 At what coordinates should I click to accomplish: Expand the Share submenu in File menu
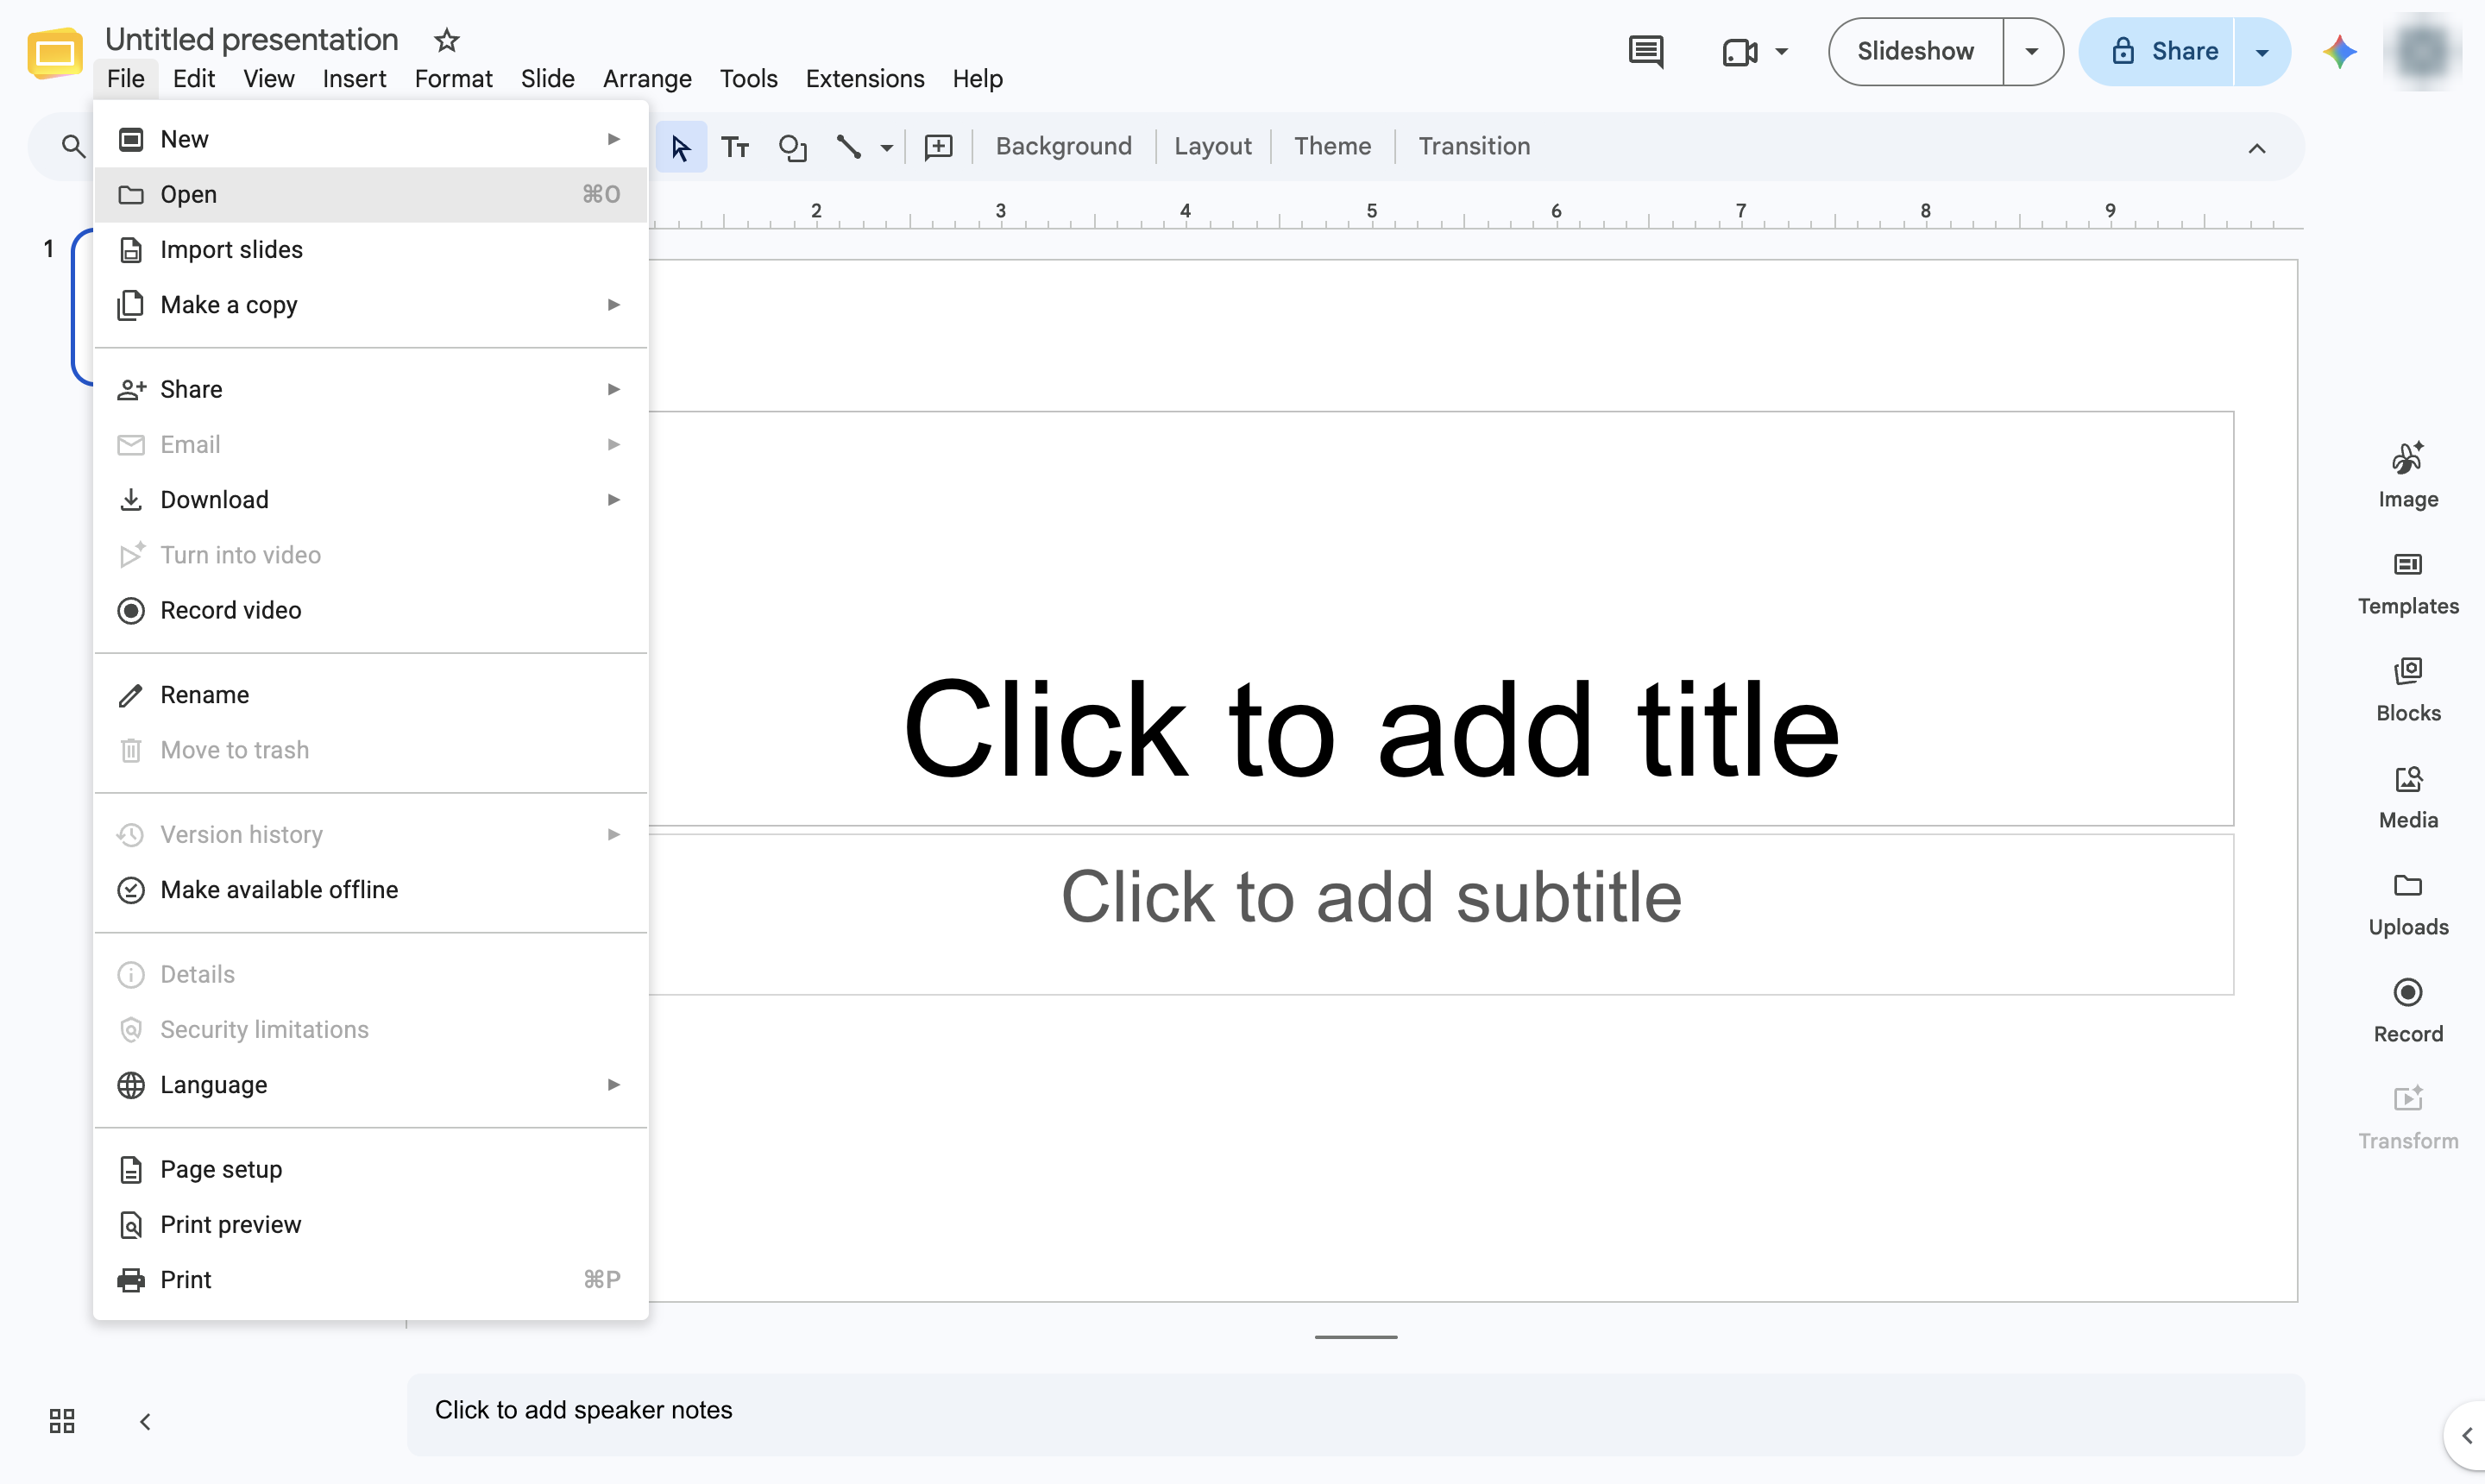[x=370, y=389]
